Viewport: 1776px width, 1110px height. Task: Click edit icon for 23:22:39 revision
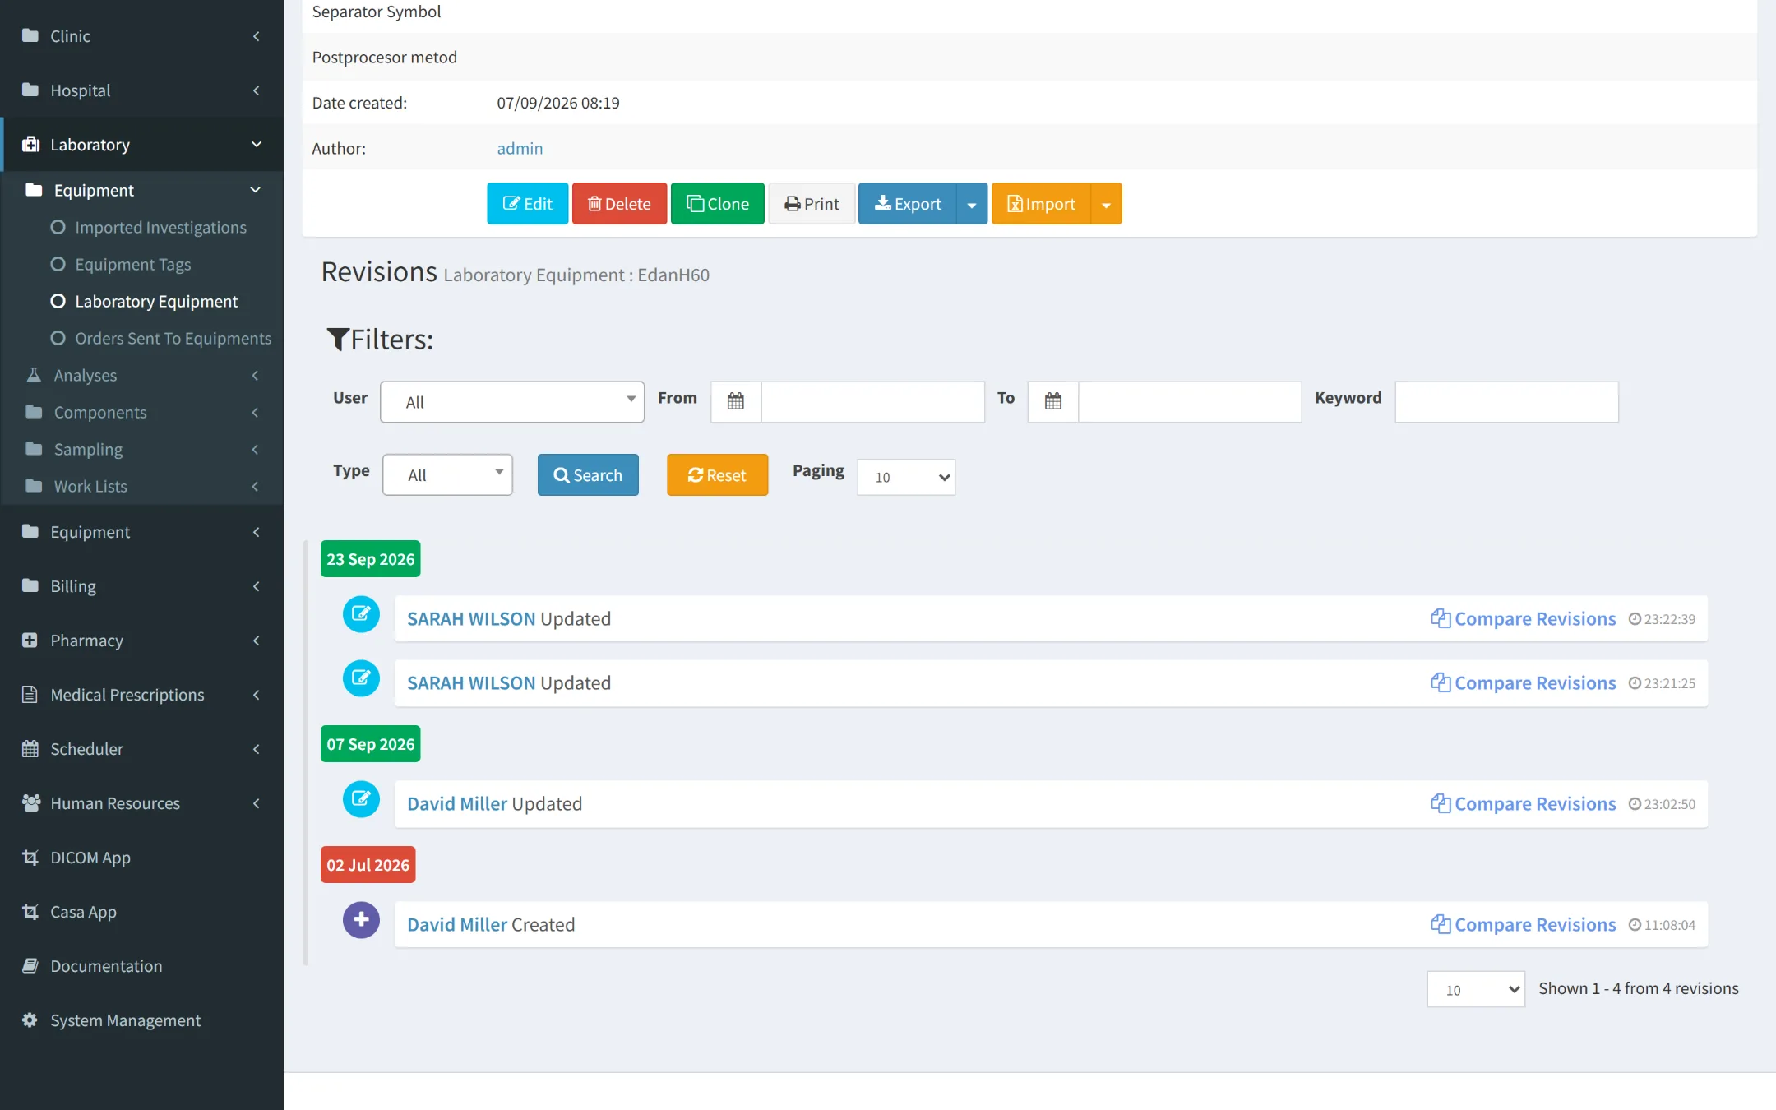click(361, 614)
